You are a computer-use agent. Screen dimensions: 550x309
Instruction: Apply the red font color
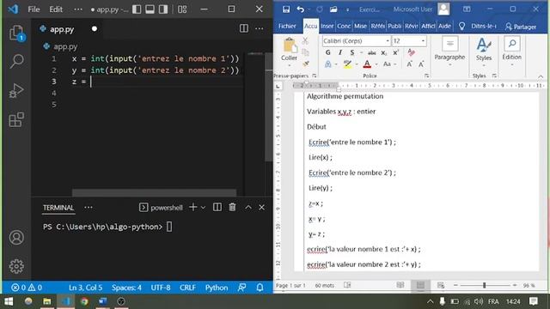(367, 64)
